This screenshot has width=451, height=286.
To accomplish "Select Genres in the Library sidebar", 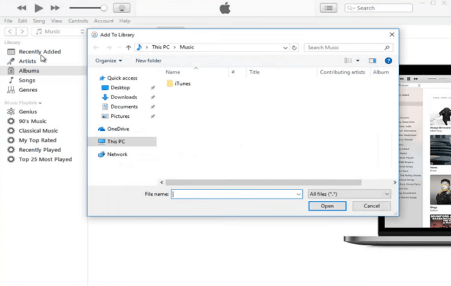I will (x=28, y=90).
